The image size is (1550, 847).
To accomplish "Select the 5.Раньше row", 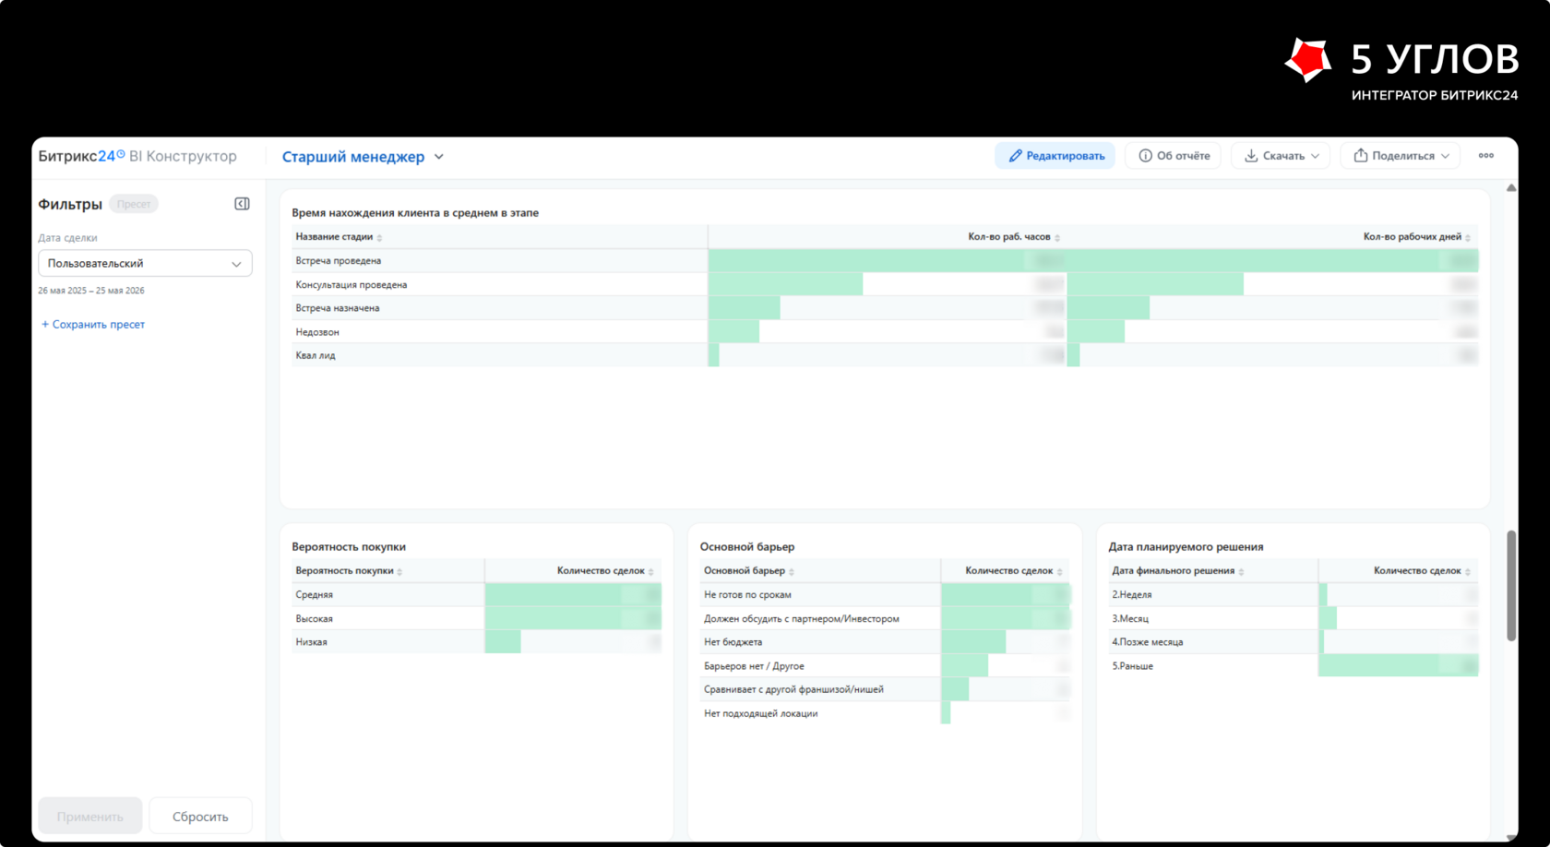I will coord(1294,666).
